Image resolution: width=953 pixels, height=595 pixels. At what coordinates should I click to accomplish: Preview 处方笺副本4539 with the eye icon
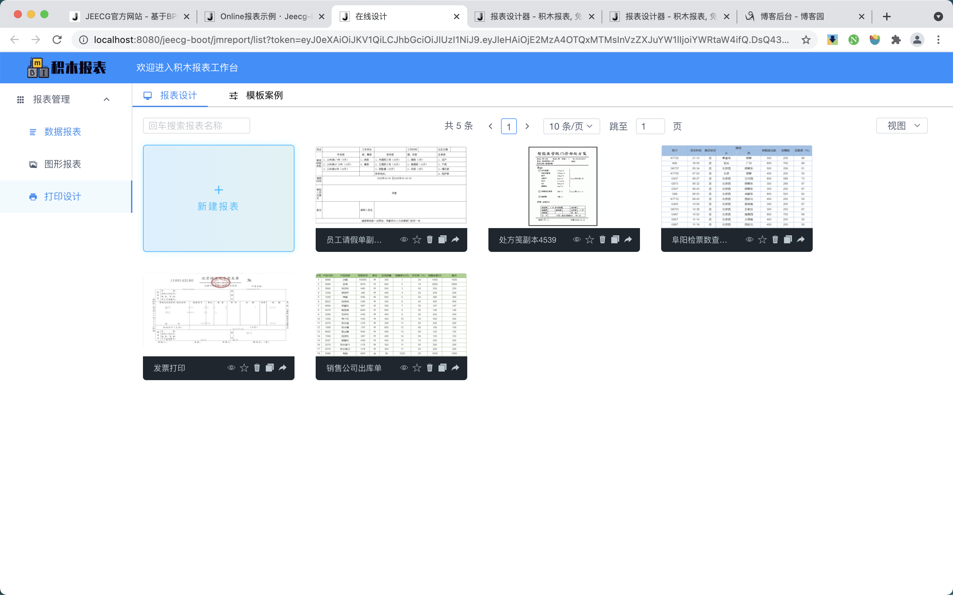[576, 239]
